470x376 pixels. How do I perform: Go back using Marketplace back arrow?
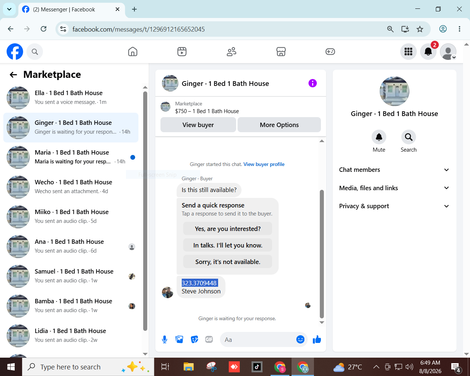13,75
